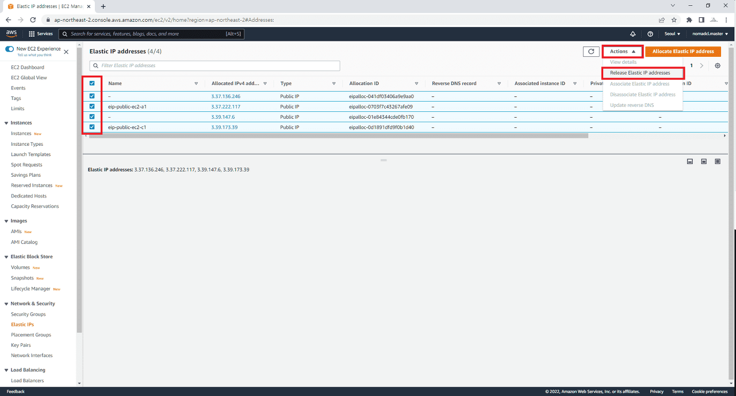The width and height of the screenshot is (736, 396).
Task: Uncheck the eip-public-ec2-a1 row checkbox
Action: point(92,106)
